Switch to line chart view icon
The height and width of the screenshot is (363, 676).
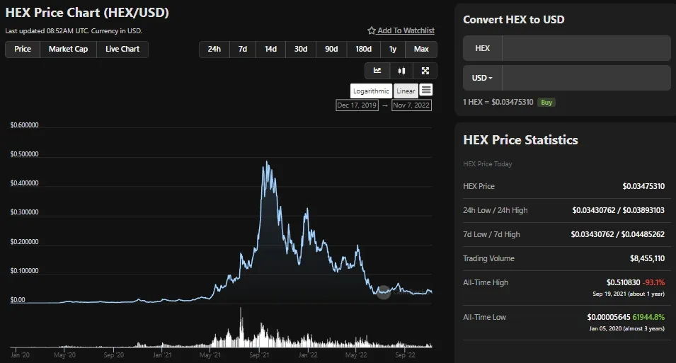point(377,71)
